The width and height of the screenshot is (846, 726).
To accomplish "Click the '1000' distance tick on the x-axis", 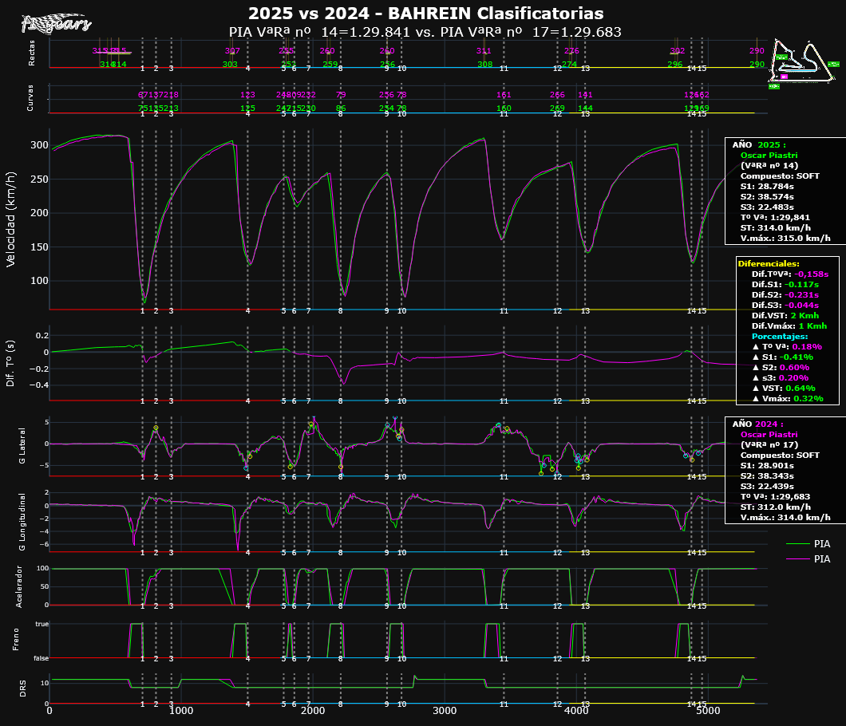I will tap(181, 711).
